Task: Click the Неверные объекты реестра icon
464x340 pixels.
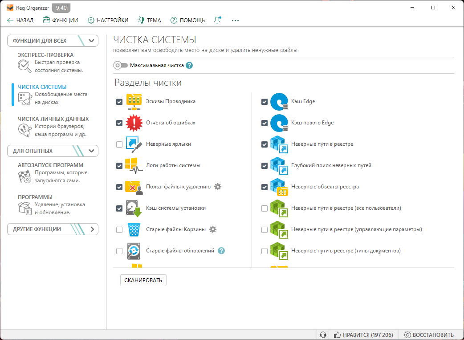Action: (x=279, y=187)
